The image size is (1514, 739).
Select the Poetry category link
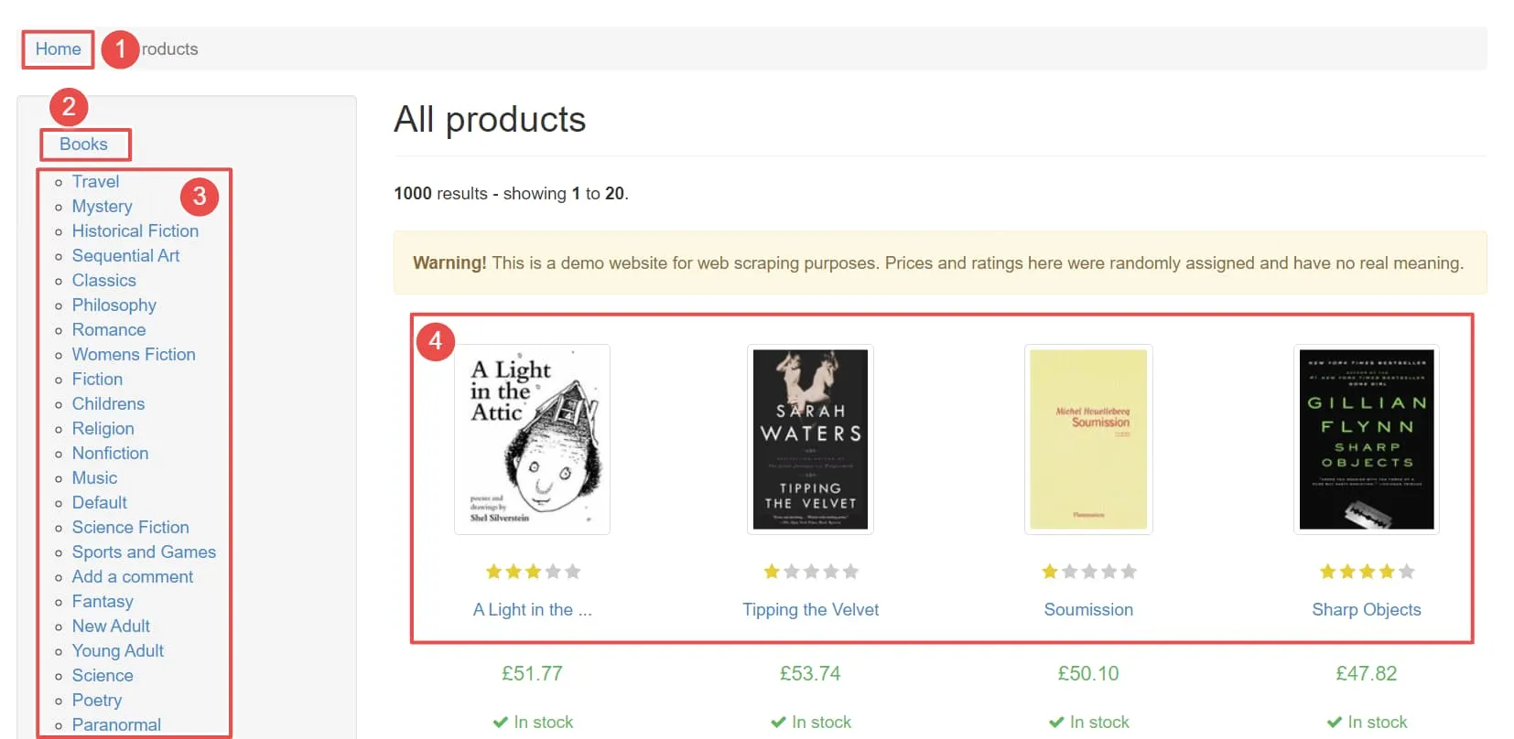[x=96, y=701]
